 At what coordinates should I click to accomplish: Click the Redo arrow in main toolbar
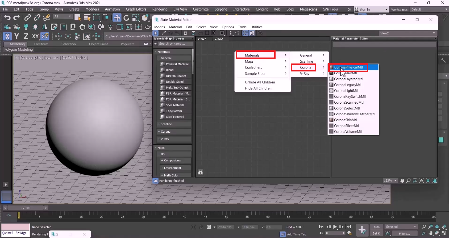click(17, 18)
